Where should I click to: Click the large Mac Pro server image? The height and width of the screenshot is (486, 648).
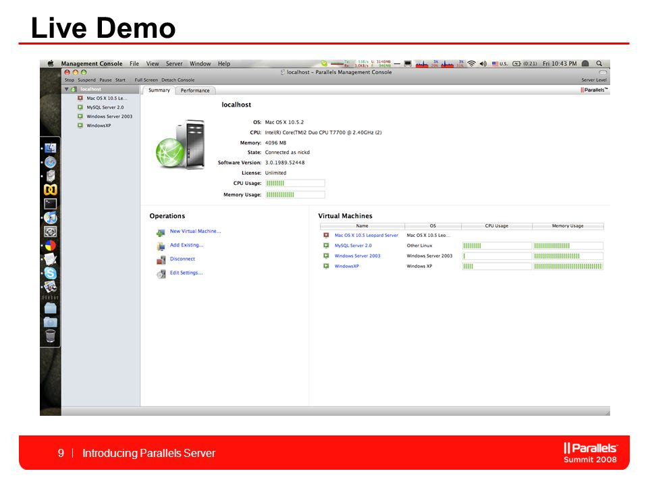(x=181, y=144)
